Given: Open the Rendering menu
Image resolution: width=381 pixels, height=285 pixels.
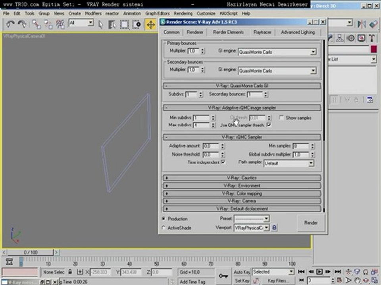Looking at the screenshot, I should [183, 13].
